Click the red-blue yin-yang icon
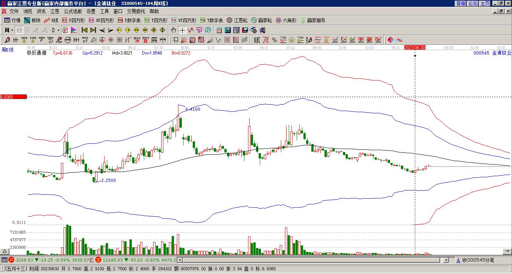 pyautogui.click(x=391, y=40)
